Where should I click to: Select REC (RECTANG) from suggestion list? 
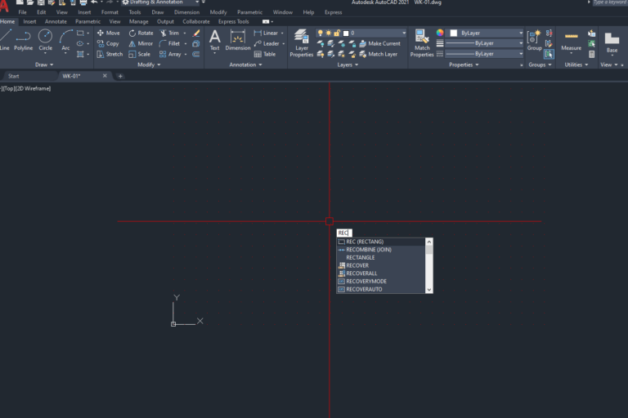coord(380,242)
